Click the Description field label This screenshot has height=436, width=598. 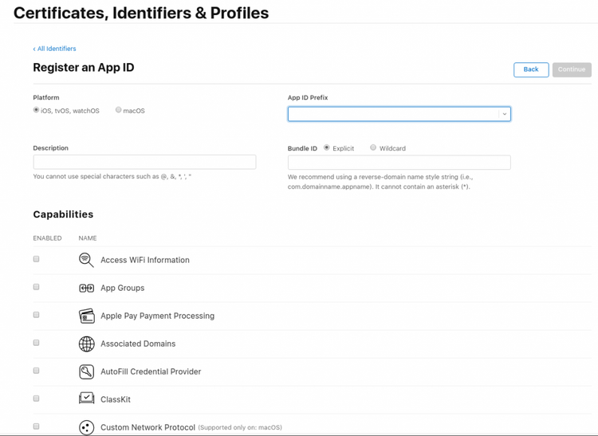(51, 148)
